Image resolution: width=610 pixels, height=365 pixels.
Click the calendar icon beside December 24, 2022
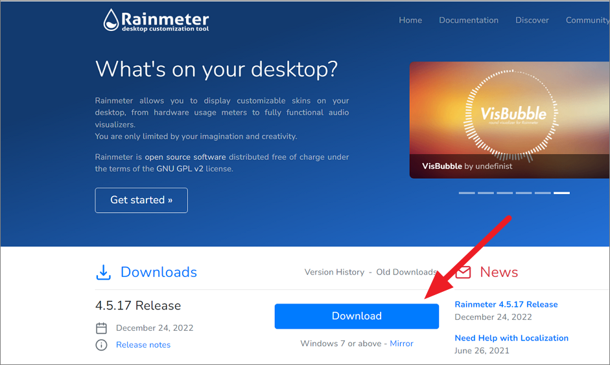click(102, 328)
